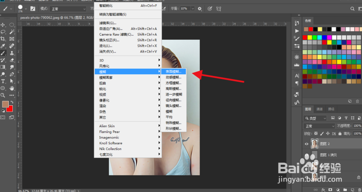Viewport: 362px width, 192px height.
Task: Select the Crop tool
Action: pos(3,39)
